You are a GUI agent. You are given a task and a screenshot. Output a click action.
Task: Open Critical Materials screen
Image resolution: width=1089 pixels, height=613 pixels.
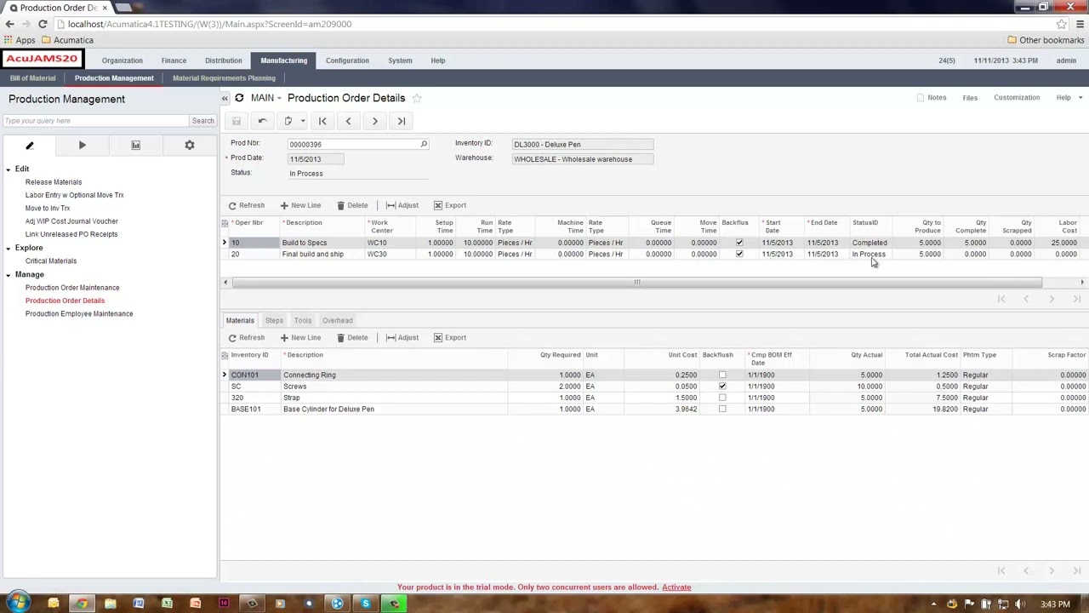coord(51,261)
